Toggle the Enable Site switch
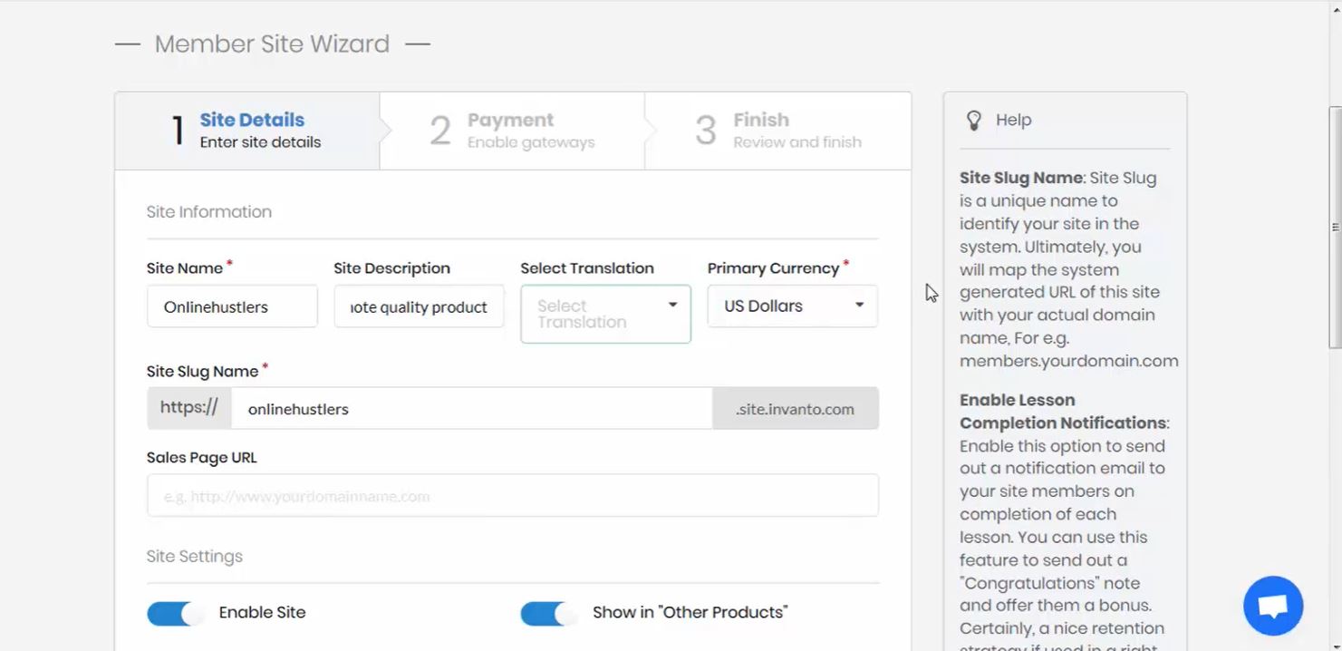Screen dimensions: 1342x651 point(176,613)
